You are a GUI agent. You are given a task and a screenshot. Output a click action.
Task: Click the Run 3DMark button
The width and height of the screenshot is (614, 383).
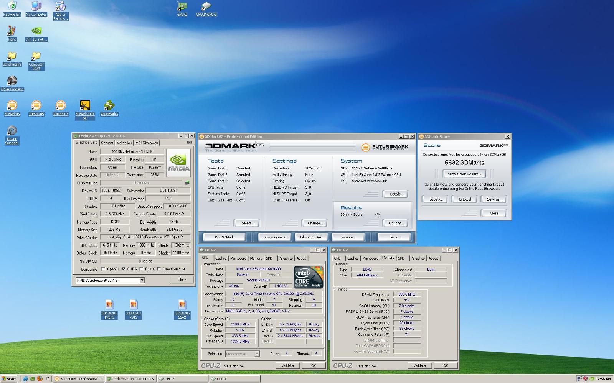coord(224,237)
